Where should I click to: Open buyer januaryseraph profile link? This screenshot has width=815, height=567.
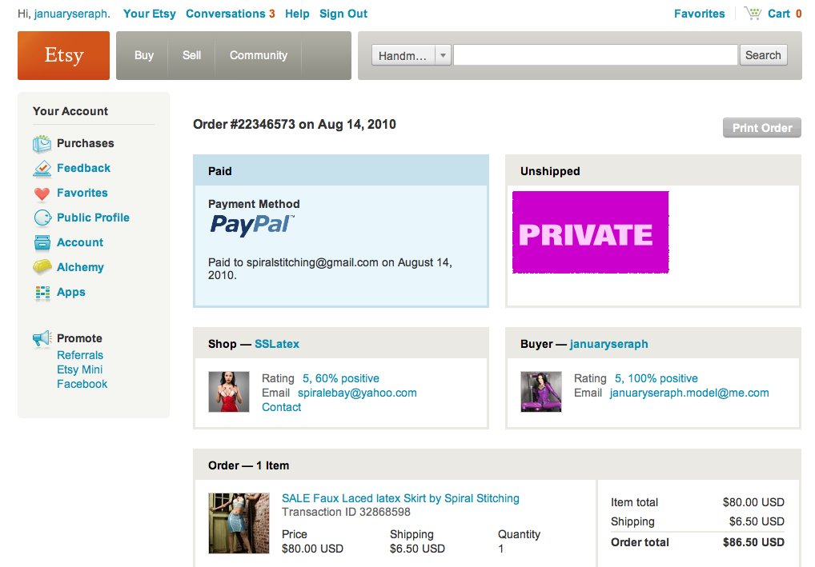(x=608, y=344)
